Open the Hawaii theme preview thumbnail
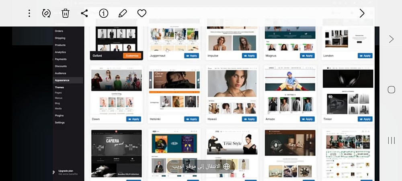 [x=232, y=90]
